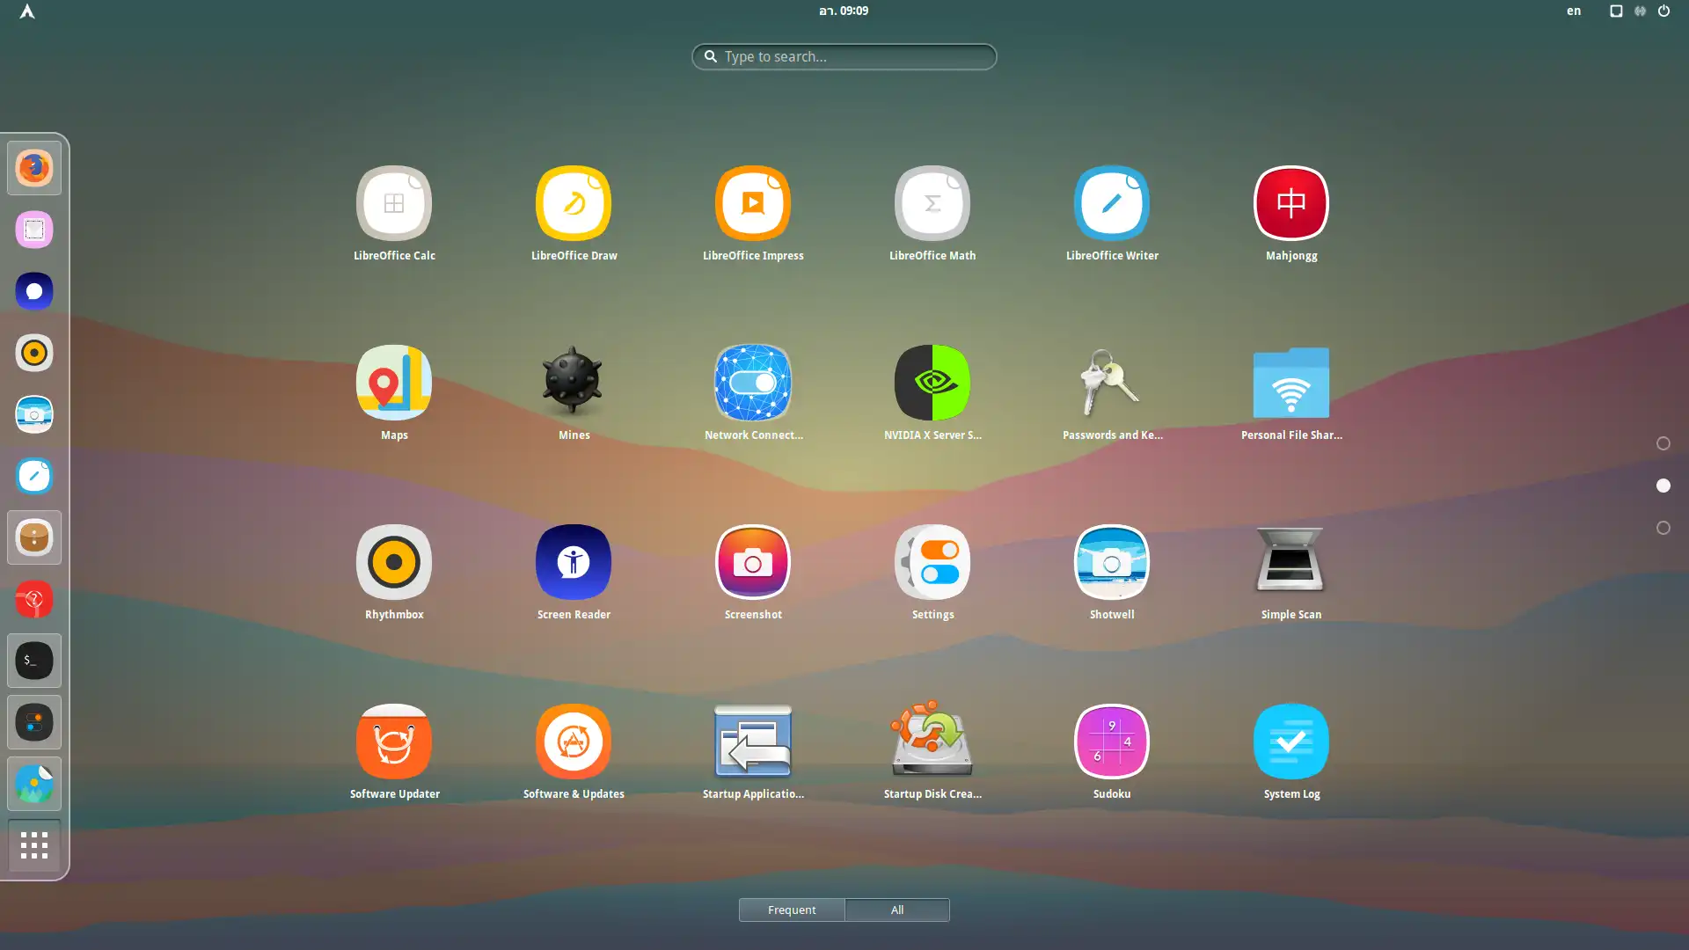Enable Screen Reader accessibility
This screenshot has width=1689, height=950.
[x=573, y=561]
